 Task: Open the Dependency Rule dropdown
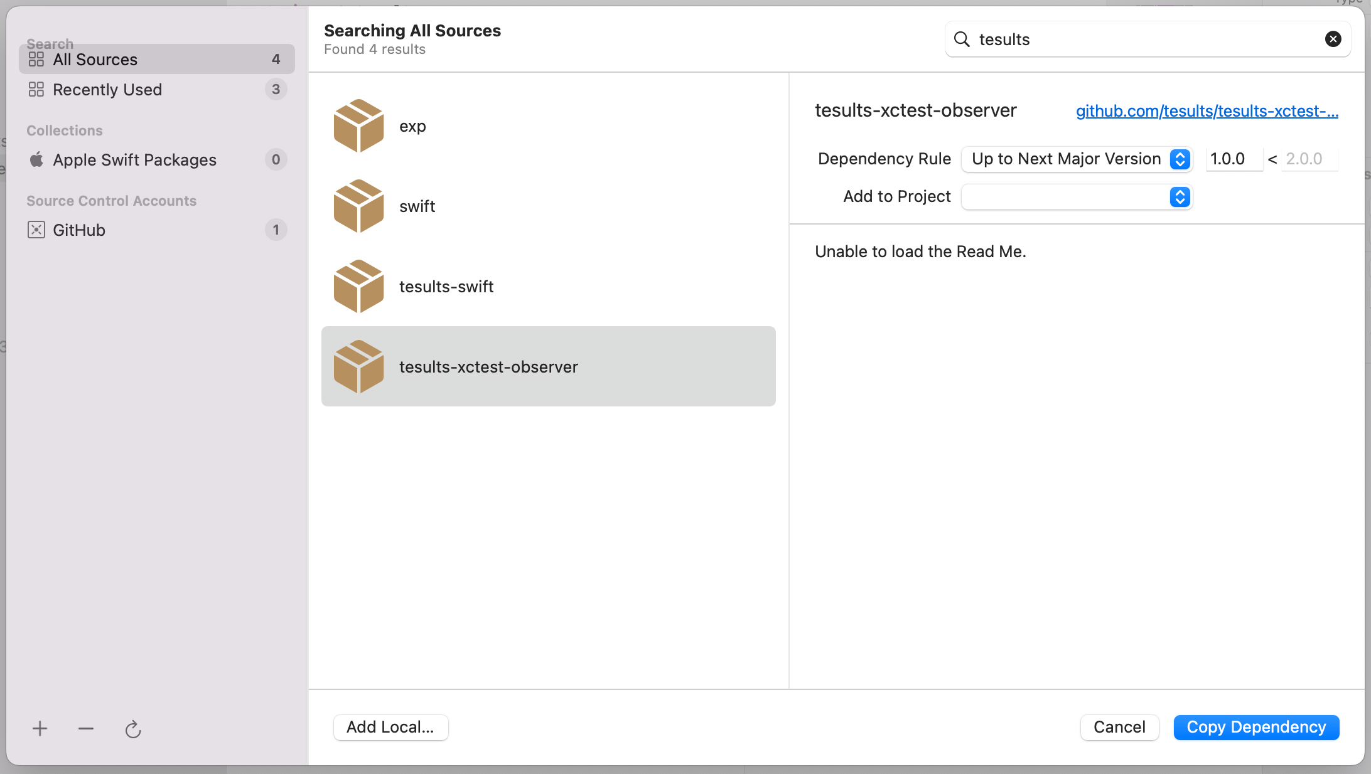pyautogui.click(x=1077, y=159)
